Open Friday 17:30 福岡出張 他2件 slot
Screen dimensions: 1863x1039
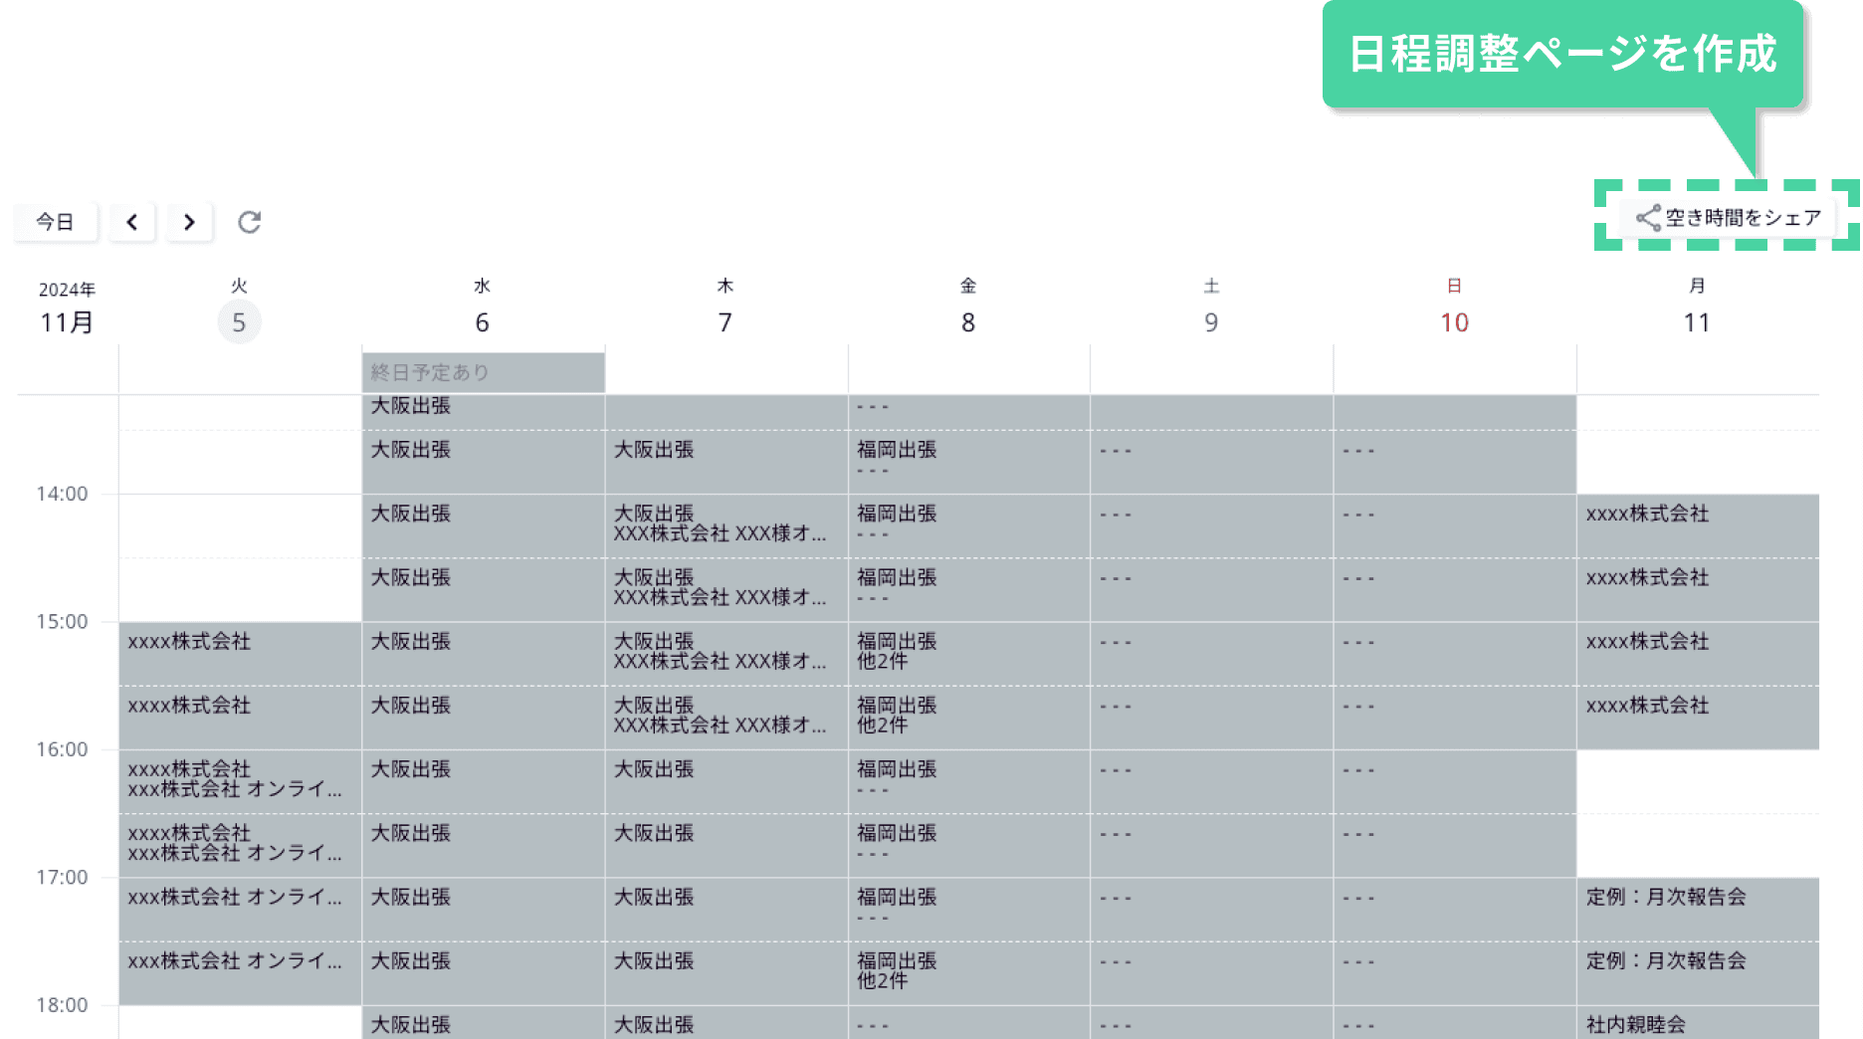(x=969, y=973)
